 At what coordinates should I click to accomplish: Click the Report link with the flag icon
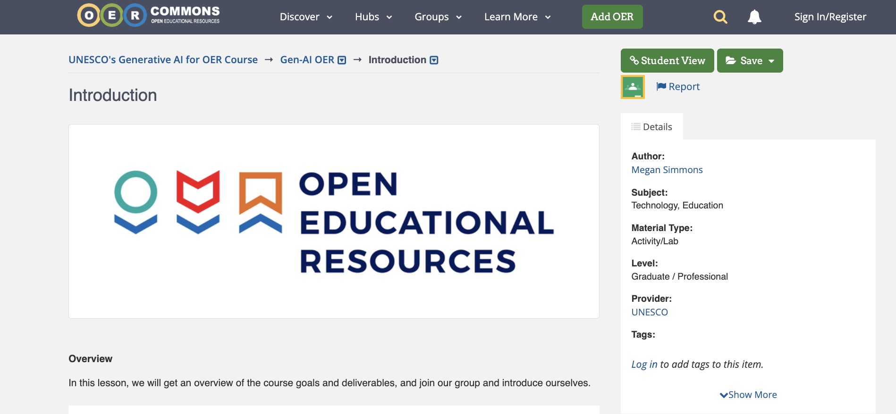click(678, 87)
